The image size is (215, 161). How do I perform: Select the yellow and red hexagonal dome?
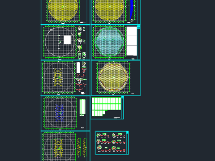(x=113, y=77)
